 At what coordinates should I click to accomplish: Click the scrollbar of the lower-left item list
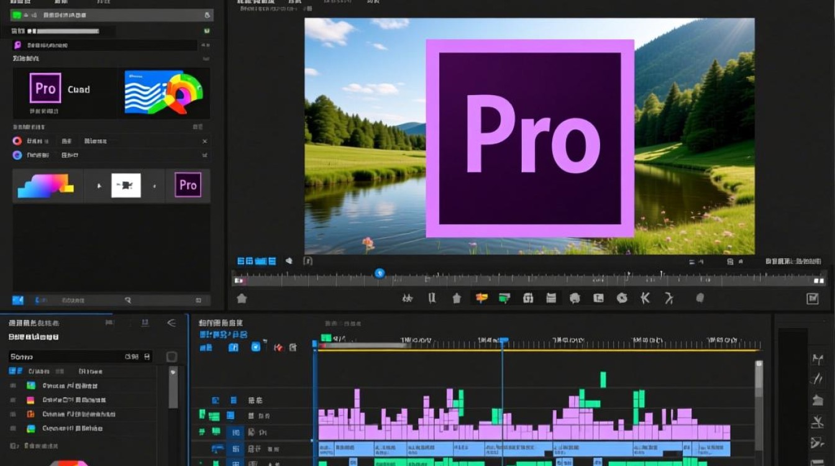point(173,386)
